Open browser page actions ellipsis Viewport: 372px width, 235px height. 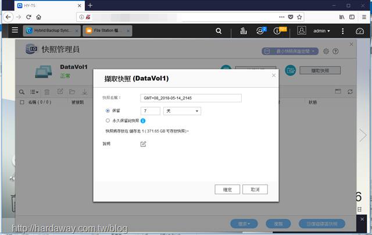(x=281, y=17)
